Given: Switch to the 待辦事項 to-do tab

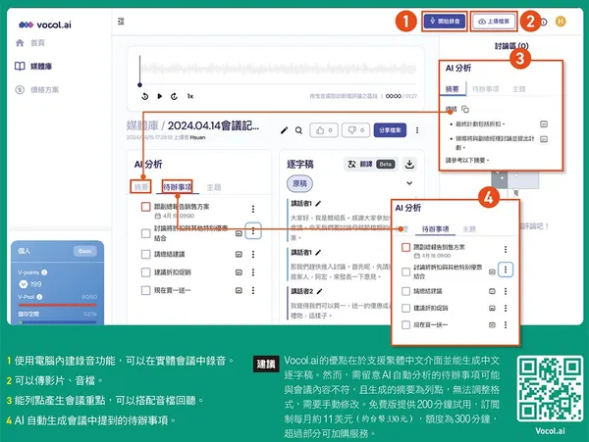Looking at the screenshot, I should pyautogui.click(x=178, y=186).
